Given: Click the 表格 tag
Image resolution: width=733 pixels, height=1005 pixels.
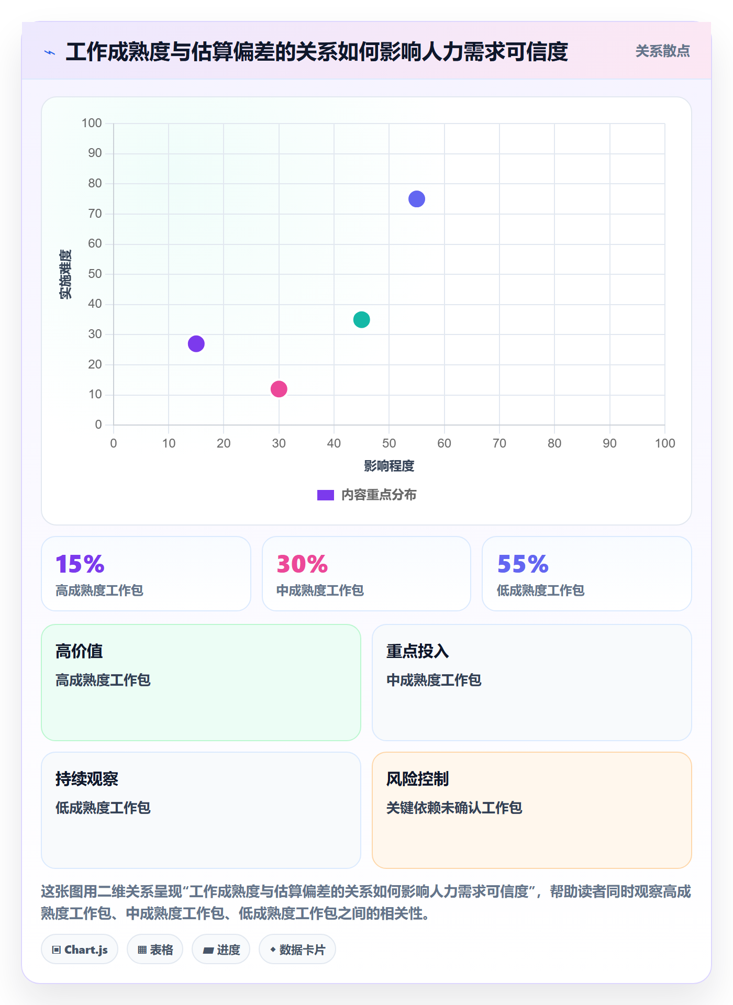Looking at the screenshot, I should pos(155,950).
